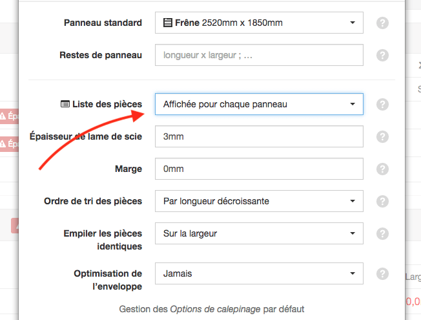Click the Marge 0mm input field
The image size is (421, 320).
tap(259, 169)
